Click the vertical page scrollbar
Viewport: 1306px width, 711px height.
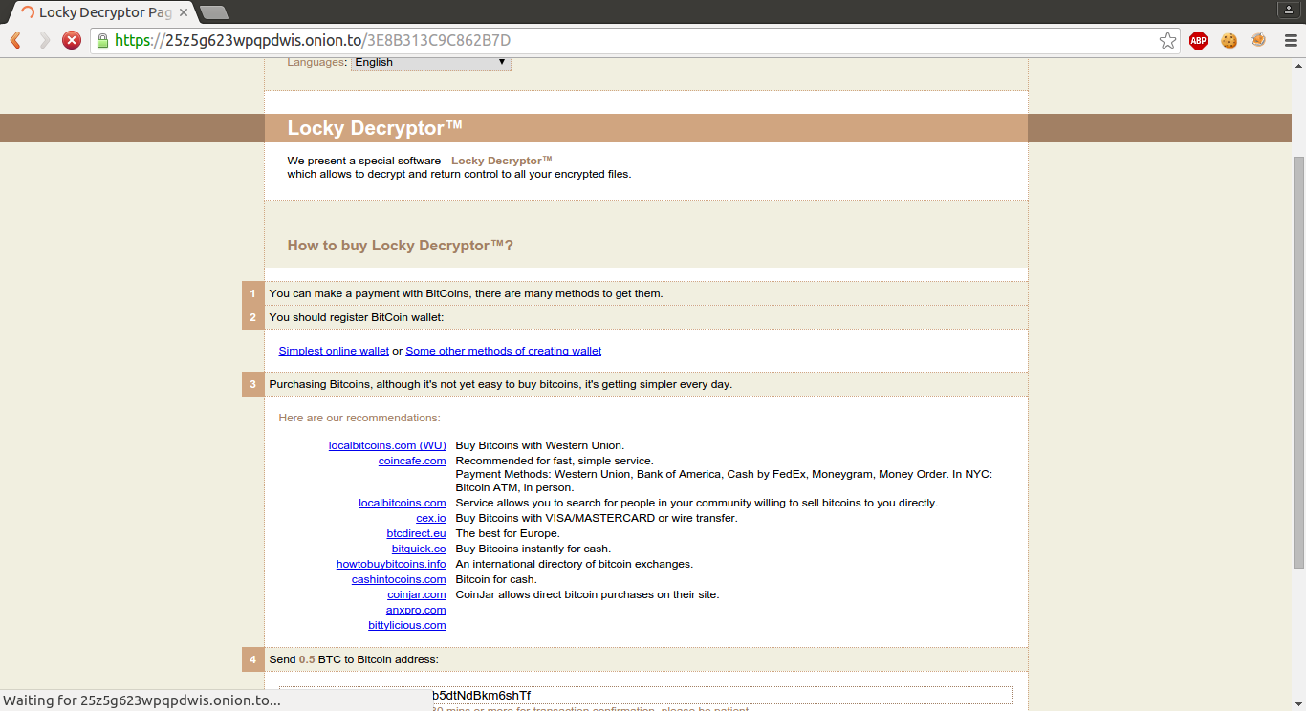tap(1297, 363)
